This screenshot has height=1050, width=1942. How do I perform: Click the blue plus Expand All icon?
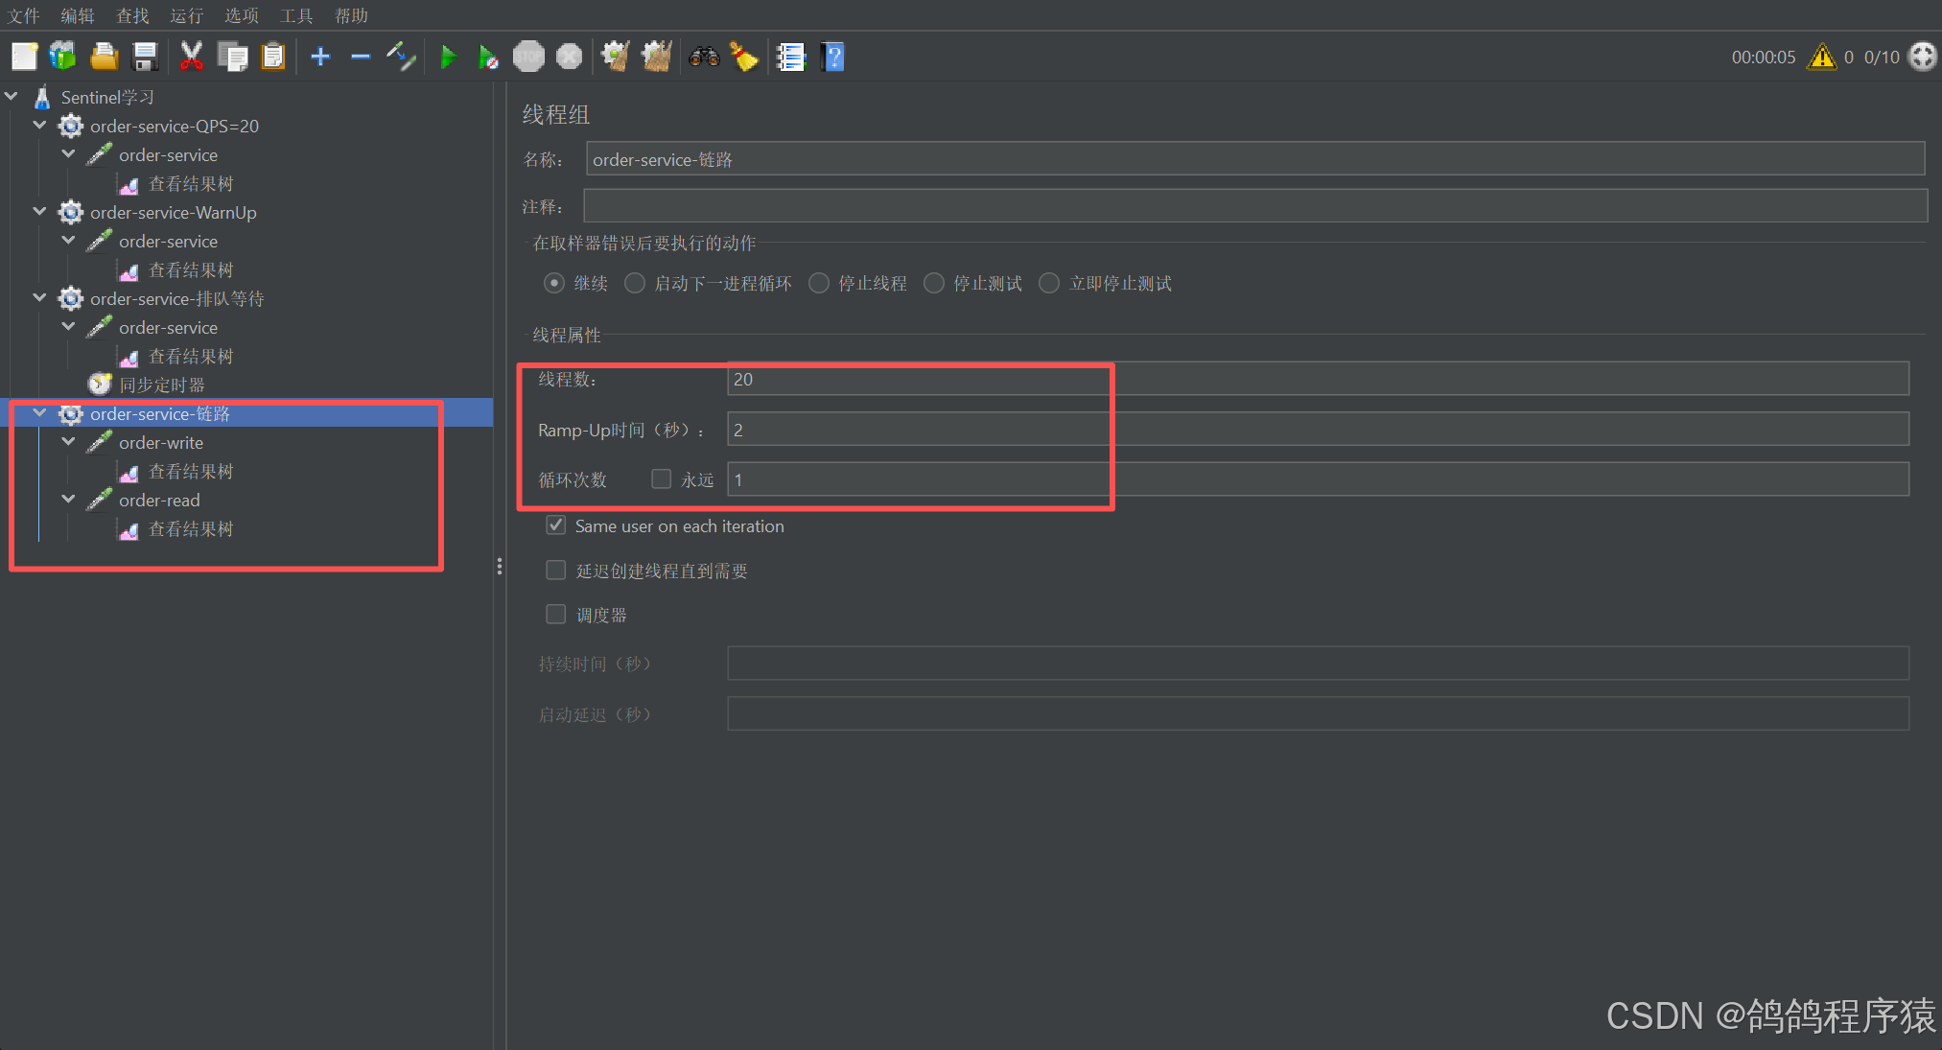[320, 58]
